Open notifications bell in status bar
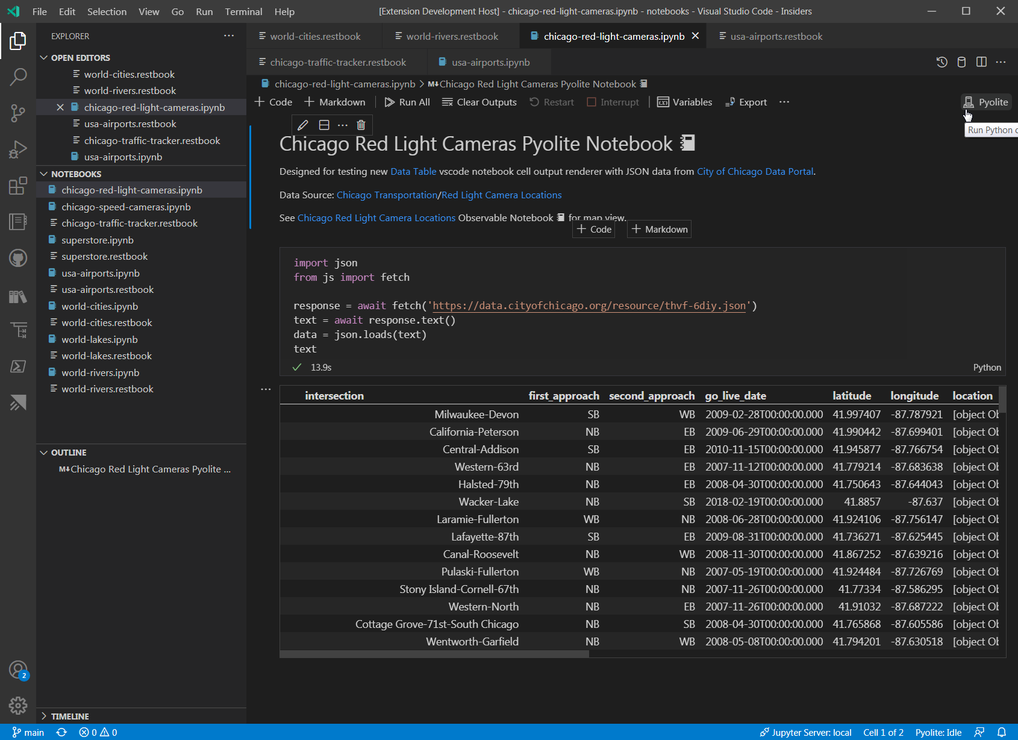The width and height of the screenshot is (1018, 740). [x=1002, y=732]
